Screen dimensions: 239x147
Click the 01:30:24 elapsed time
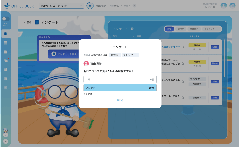(101, 6)
